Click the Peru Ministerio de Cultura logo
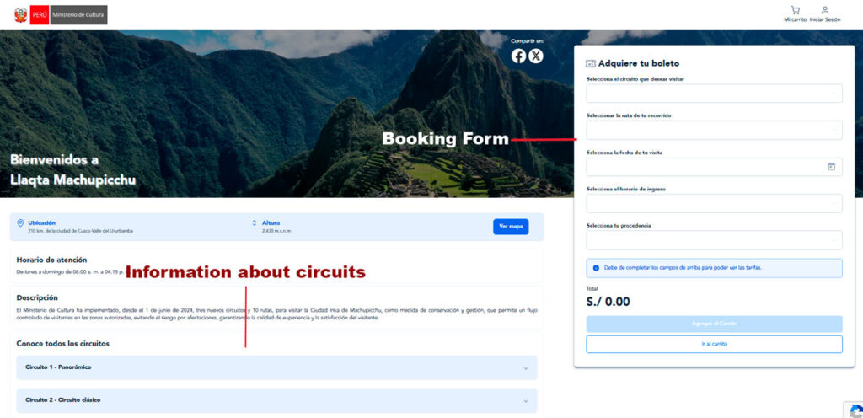This screenshot has height=418, width=863. [60, 15]
